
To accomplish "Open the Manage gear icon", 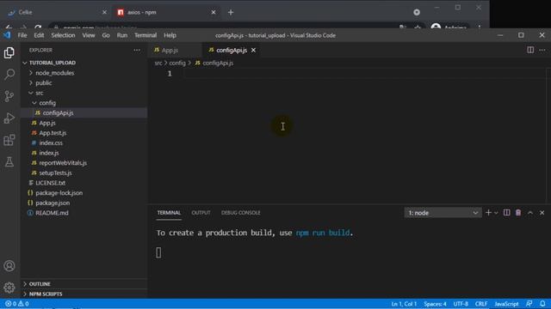I will pos(9,288).
